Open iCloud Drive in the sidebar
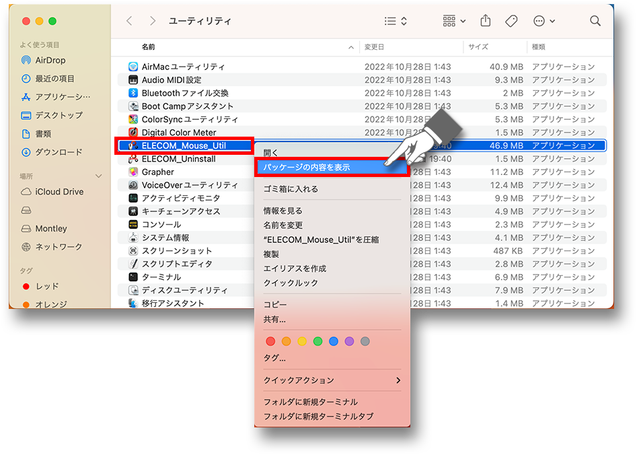This screenshot has width=637, height=455. point(52,192)
